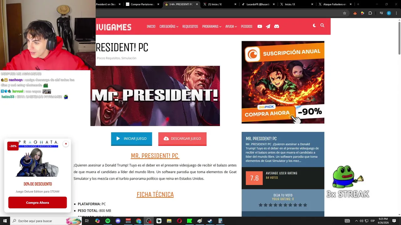401x225 pixels.
Task: Open taskbar clock showing 9:25 PM
Action: (383, 221)
